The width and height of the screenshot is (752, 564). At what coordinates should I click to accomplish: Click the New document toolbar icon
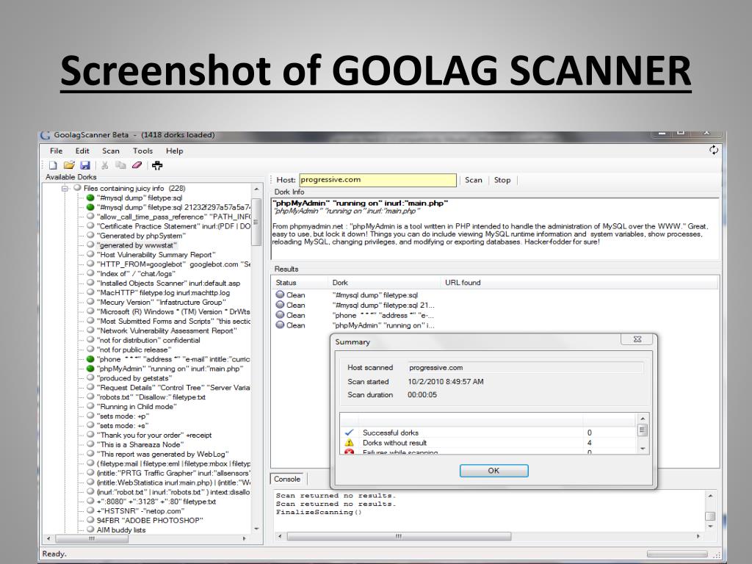(53, 165)
